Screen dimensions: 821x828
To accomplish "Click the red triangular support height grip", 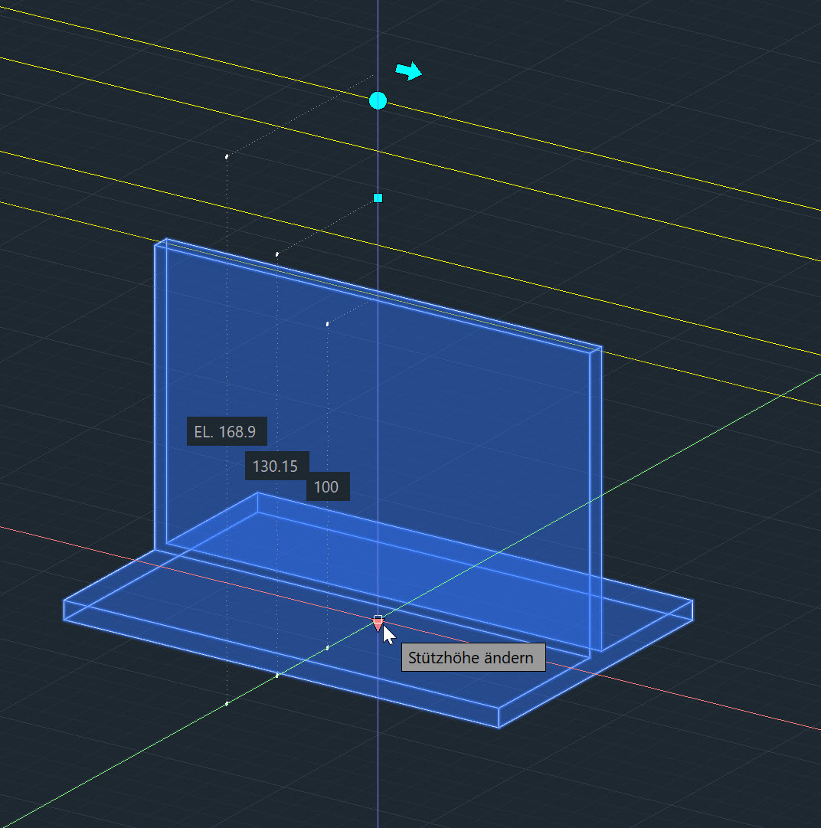I will pos(378,623).
